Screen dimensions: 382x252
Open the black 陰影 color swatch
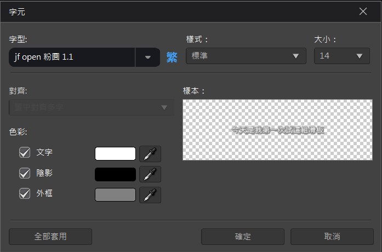pyautogui.click(x=115, y=174)
